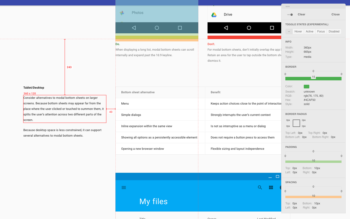Image resolution: width=350 pixels, height=219 pixels.
Task: Select the Active toggle state
Action: [310, 31]
